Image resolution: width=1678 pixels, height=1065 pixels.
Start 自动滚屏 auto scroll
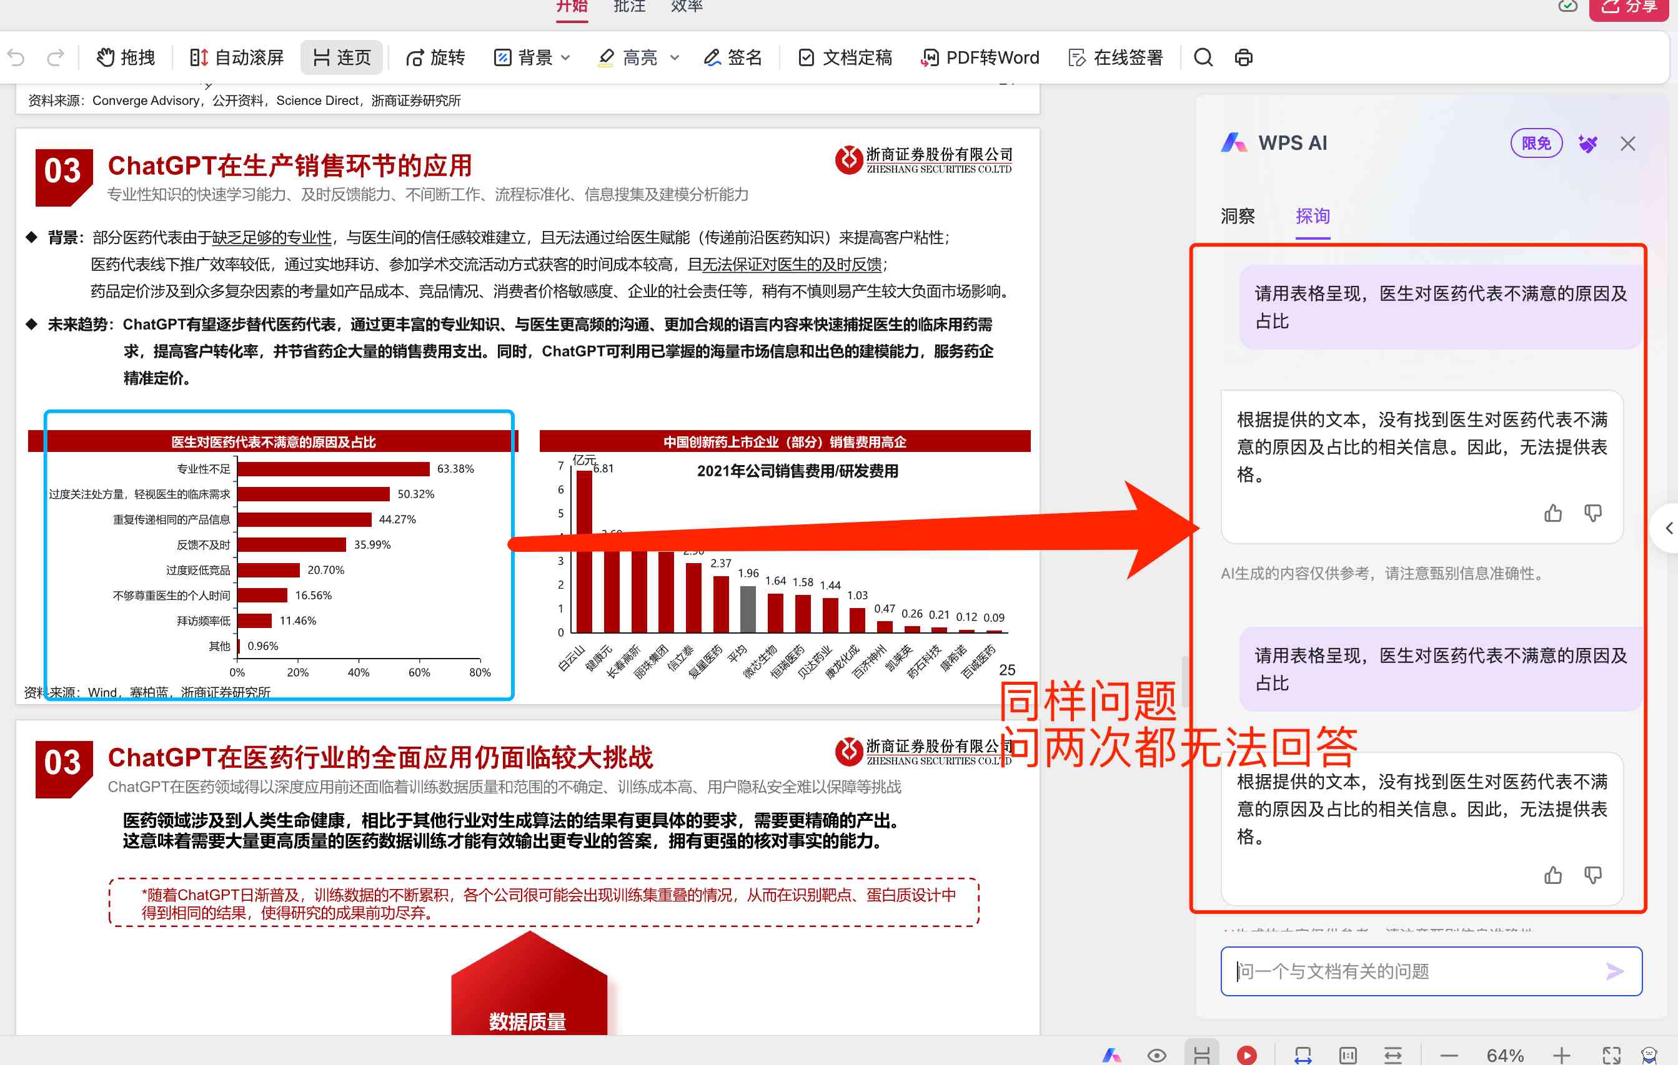[x=237, y=58]
